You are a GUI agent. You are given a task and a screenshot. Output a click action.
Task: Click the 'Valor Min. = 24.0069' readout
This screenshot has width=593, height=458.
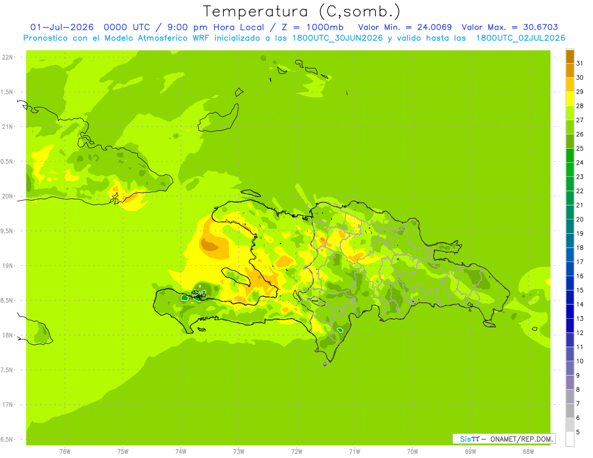(x=405, y=27)
